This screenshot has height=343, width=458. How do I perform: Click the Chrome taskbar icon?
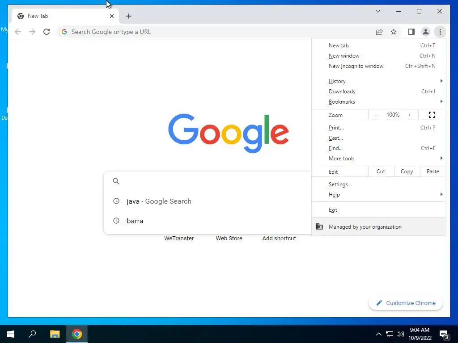pyautogui.click(x=77, y=334)
